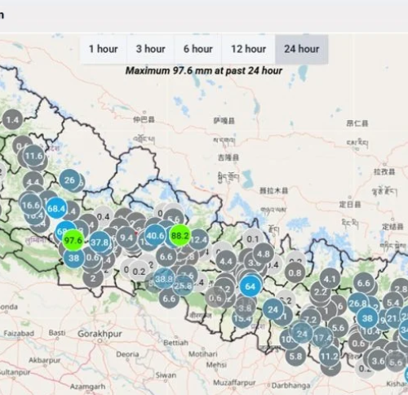
Task: Click the 3.6 station marker
Action: point(378,361)
